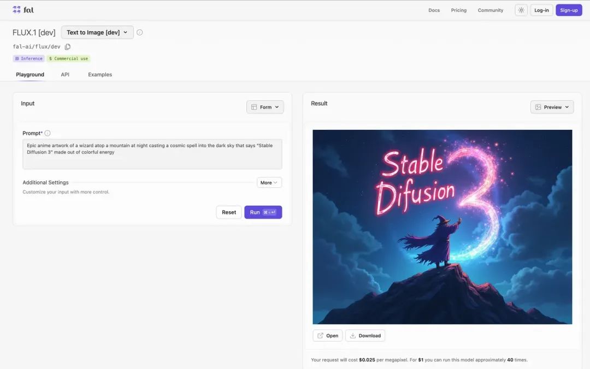
Task: Select the Playground tab
Action: pos(30,74)
